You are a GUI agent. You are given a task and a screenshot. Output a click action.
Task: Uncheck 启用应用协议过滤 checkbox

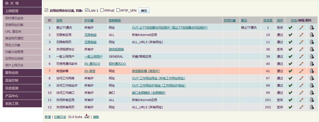(46, 10)
